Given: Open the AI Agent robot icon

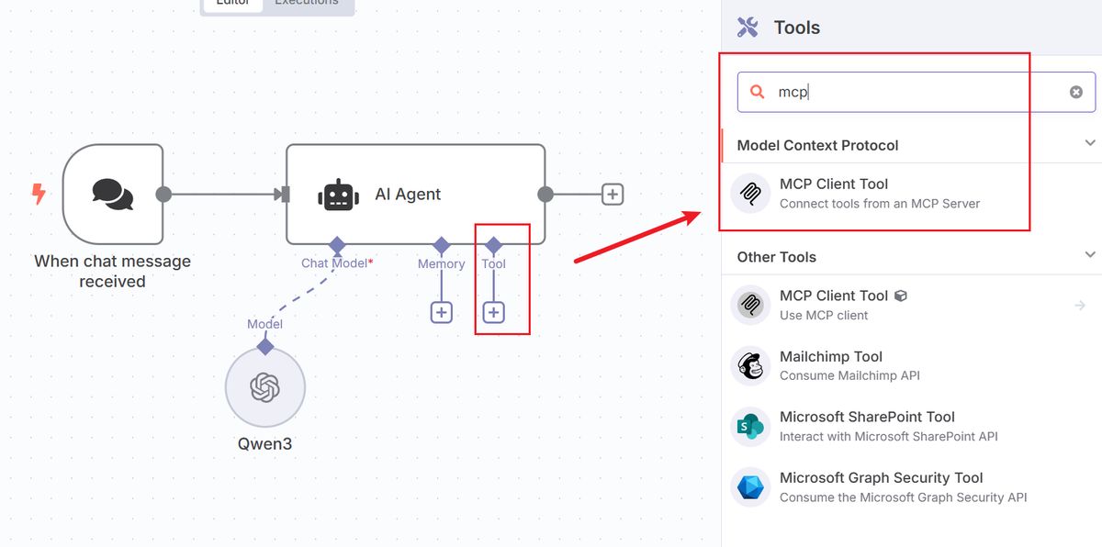Looking at the screenshot, I should coord(338,194).
